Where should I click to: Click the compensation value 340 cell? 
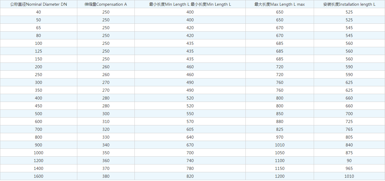tap(106, 145)
